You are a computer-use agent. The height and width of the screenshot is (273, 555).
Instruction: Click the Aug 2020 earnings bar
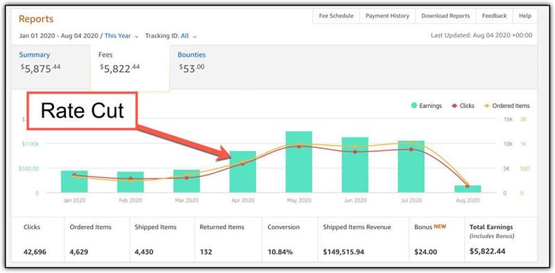click(x=468, y=189)
